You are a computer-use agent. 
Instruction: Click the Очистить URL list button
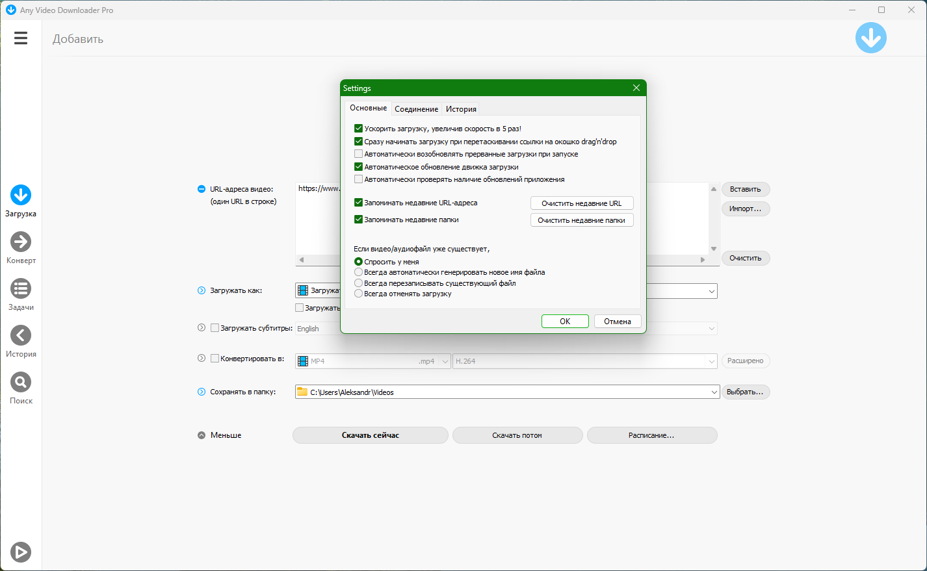point(746,258)
